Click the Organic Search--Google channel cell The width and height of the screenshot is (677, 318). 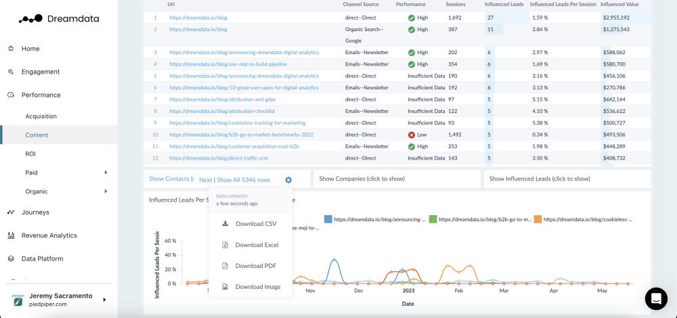pos(364,35)
